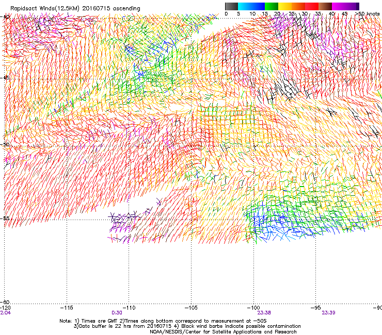The height and width of the screenshot is (335, 382).
Task: Click the 23:39 pass time label
Action: click(328, 313)
